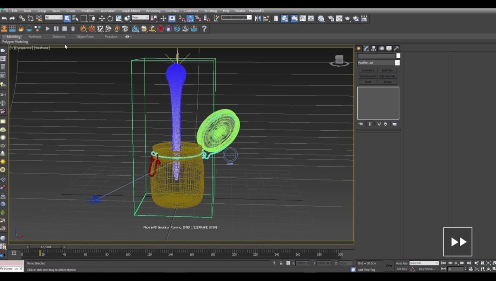The width and height of the screenshot is (496, 281).
Task: Click the Key Filters button
Action: tap(427, 269)
